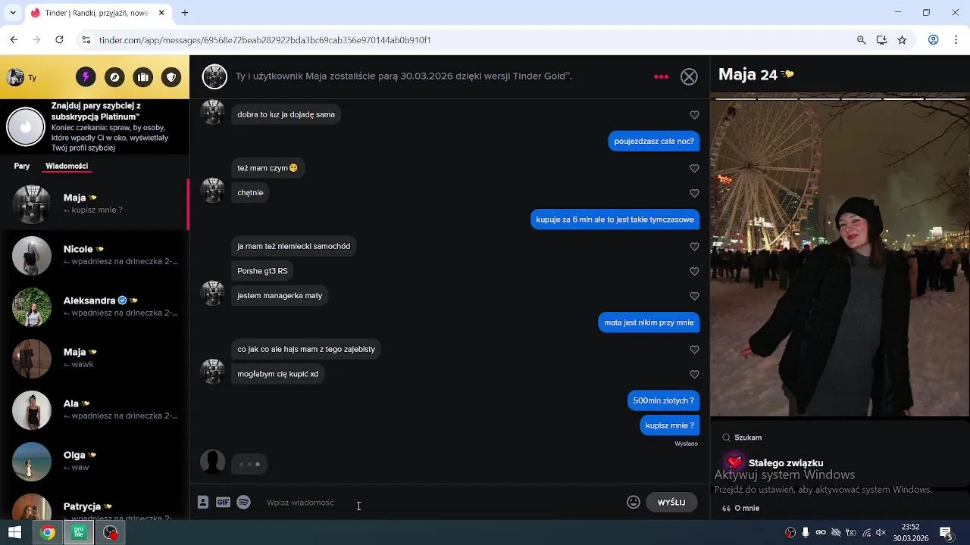Open Maja's avatar in the chat header

(215, 76)
